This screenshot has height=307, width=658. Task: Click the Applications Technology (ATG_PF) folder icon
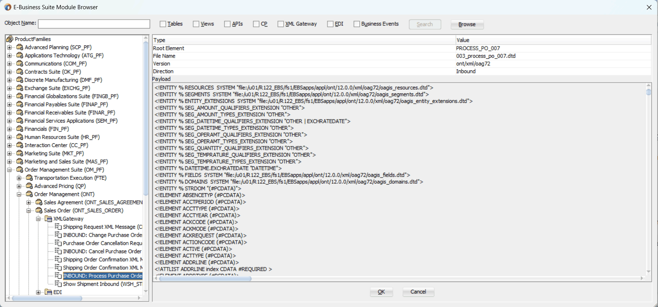point(20,55)
